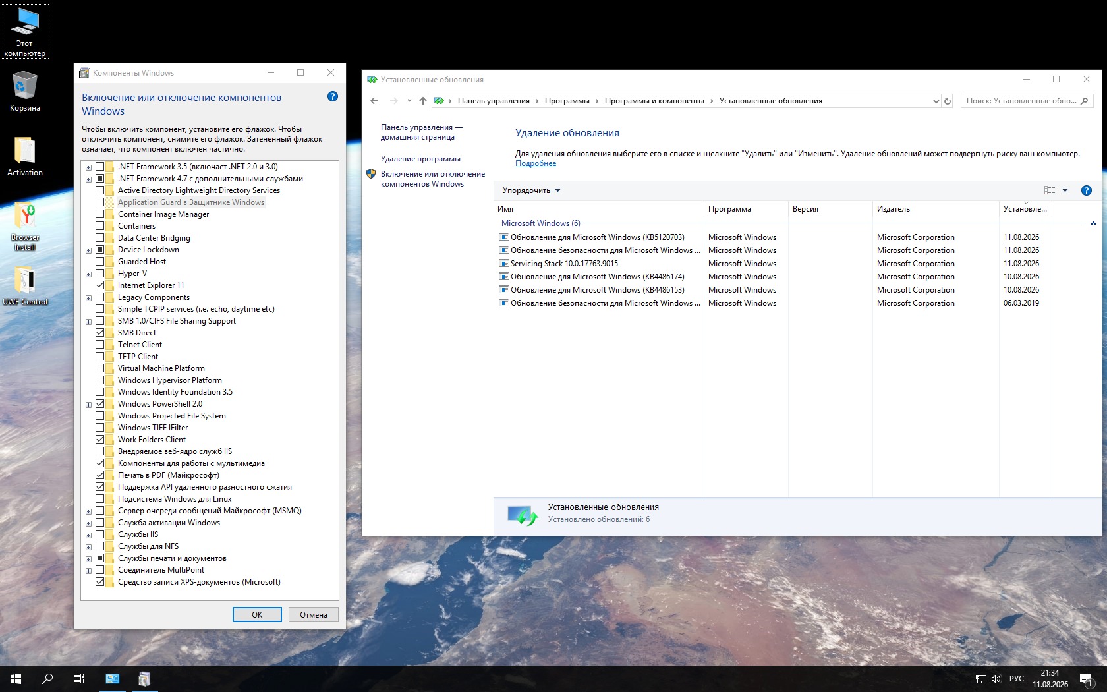The width and height of the screenshot is (1107, 692).
Task: Expand the Device Lockdown node
Action: click(88, 250)
